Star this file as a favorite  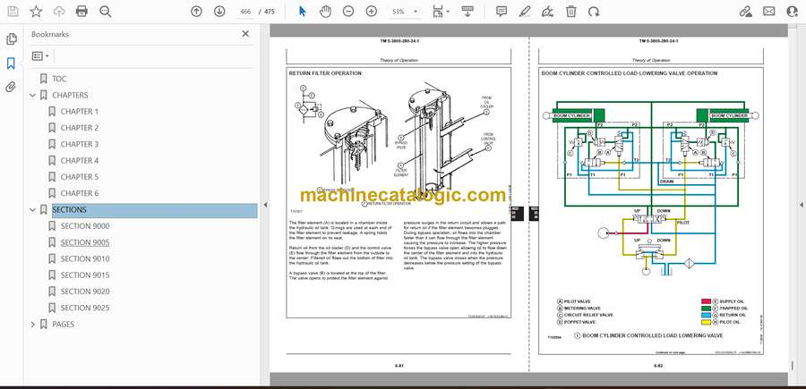click(36, 12)
